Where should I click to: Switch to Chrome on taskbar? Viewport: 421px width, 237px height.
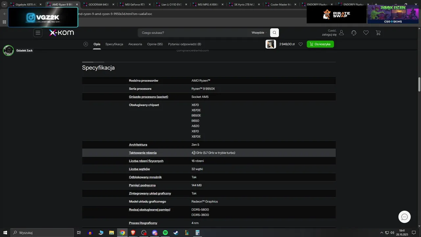(x=122, y=233)
